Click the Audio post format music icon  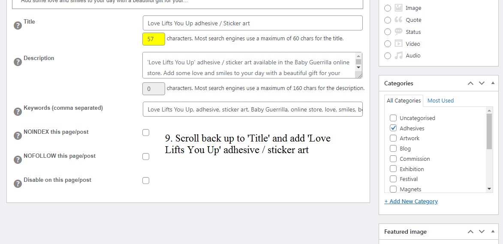pos(398,55)
